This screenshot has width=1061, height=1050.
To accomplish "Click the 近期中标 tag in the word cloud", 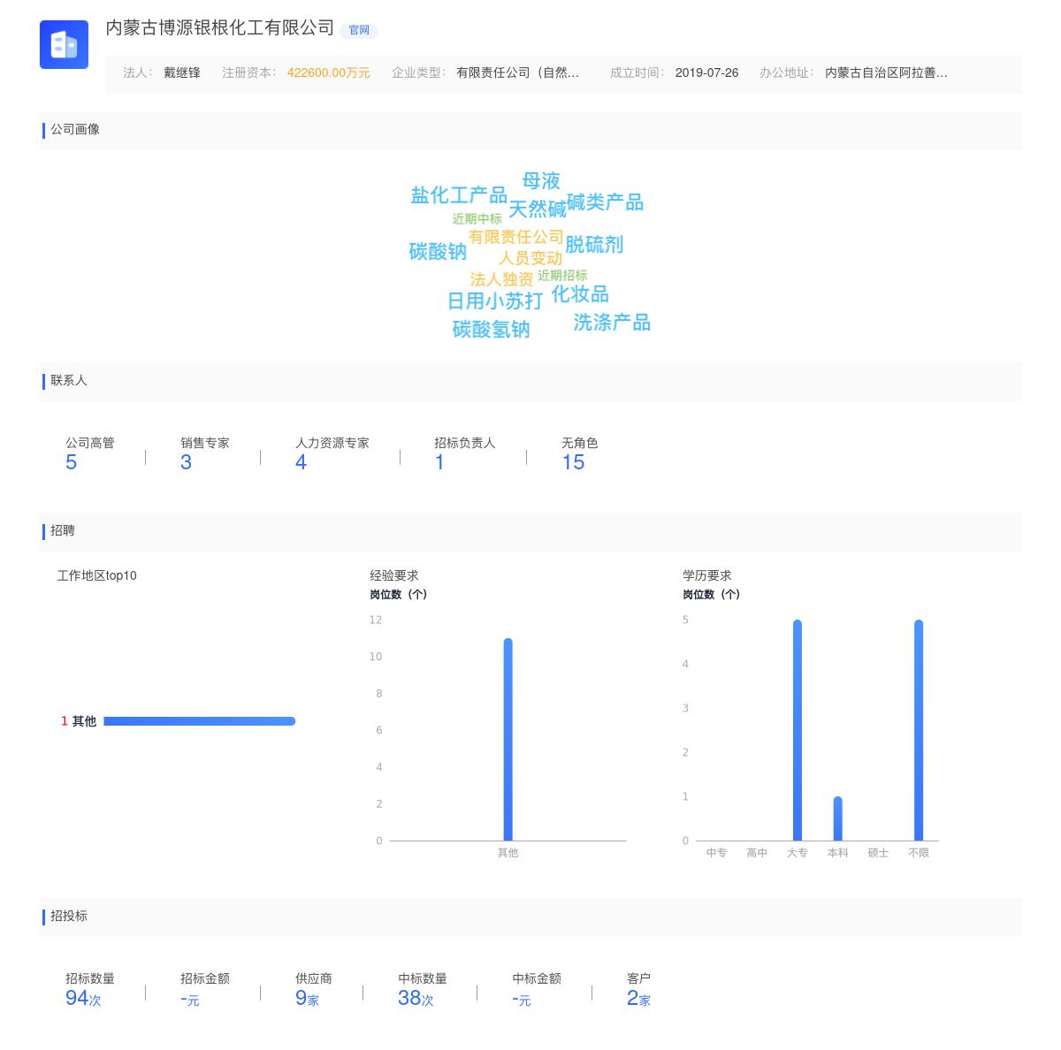I will tap(477, 217).
